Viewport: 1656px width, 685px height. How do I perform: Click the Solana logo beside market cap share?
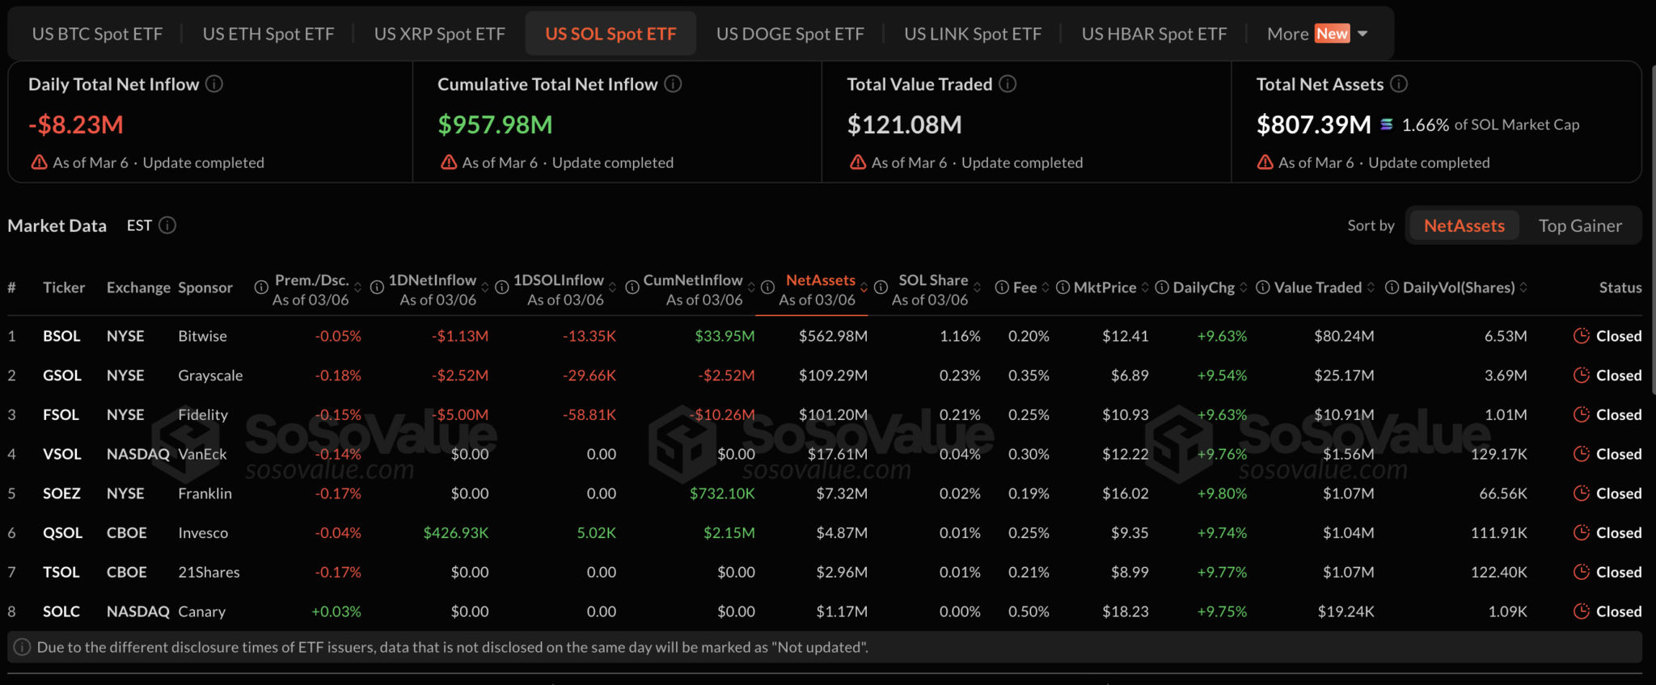1387,124
